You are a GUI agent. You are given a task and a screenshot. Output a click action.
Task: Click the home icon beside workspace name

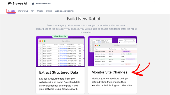point(33,3)
